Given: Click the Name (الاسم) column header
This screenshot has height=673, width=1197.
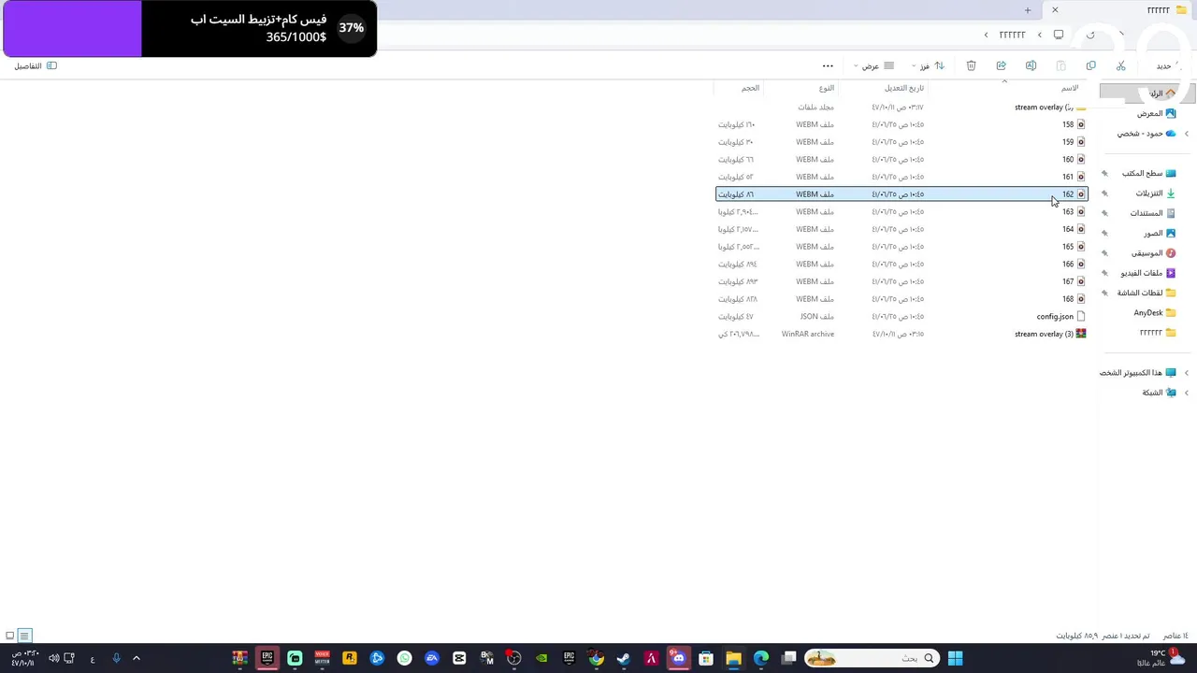Looking at the screenshot, I should [1070, 88].
